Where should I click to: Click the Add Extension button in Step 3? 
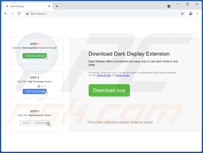coord(41,123)
